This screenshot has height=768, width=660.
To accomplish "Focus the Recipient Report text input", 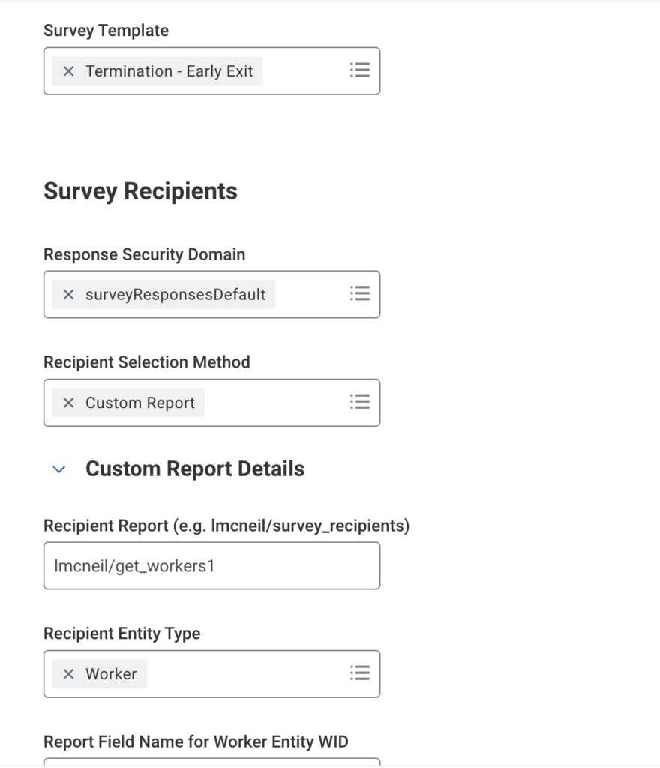I will coord(211,566).
